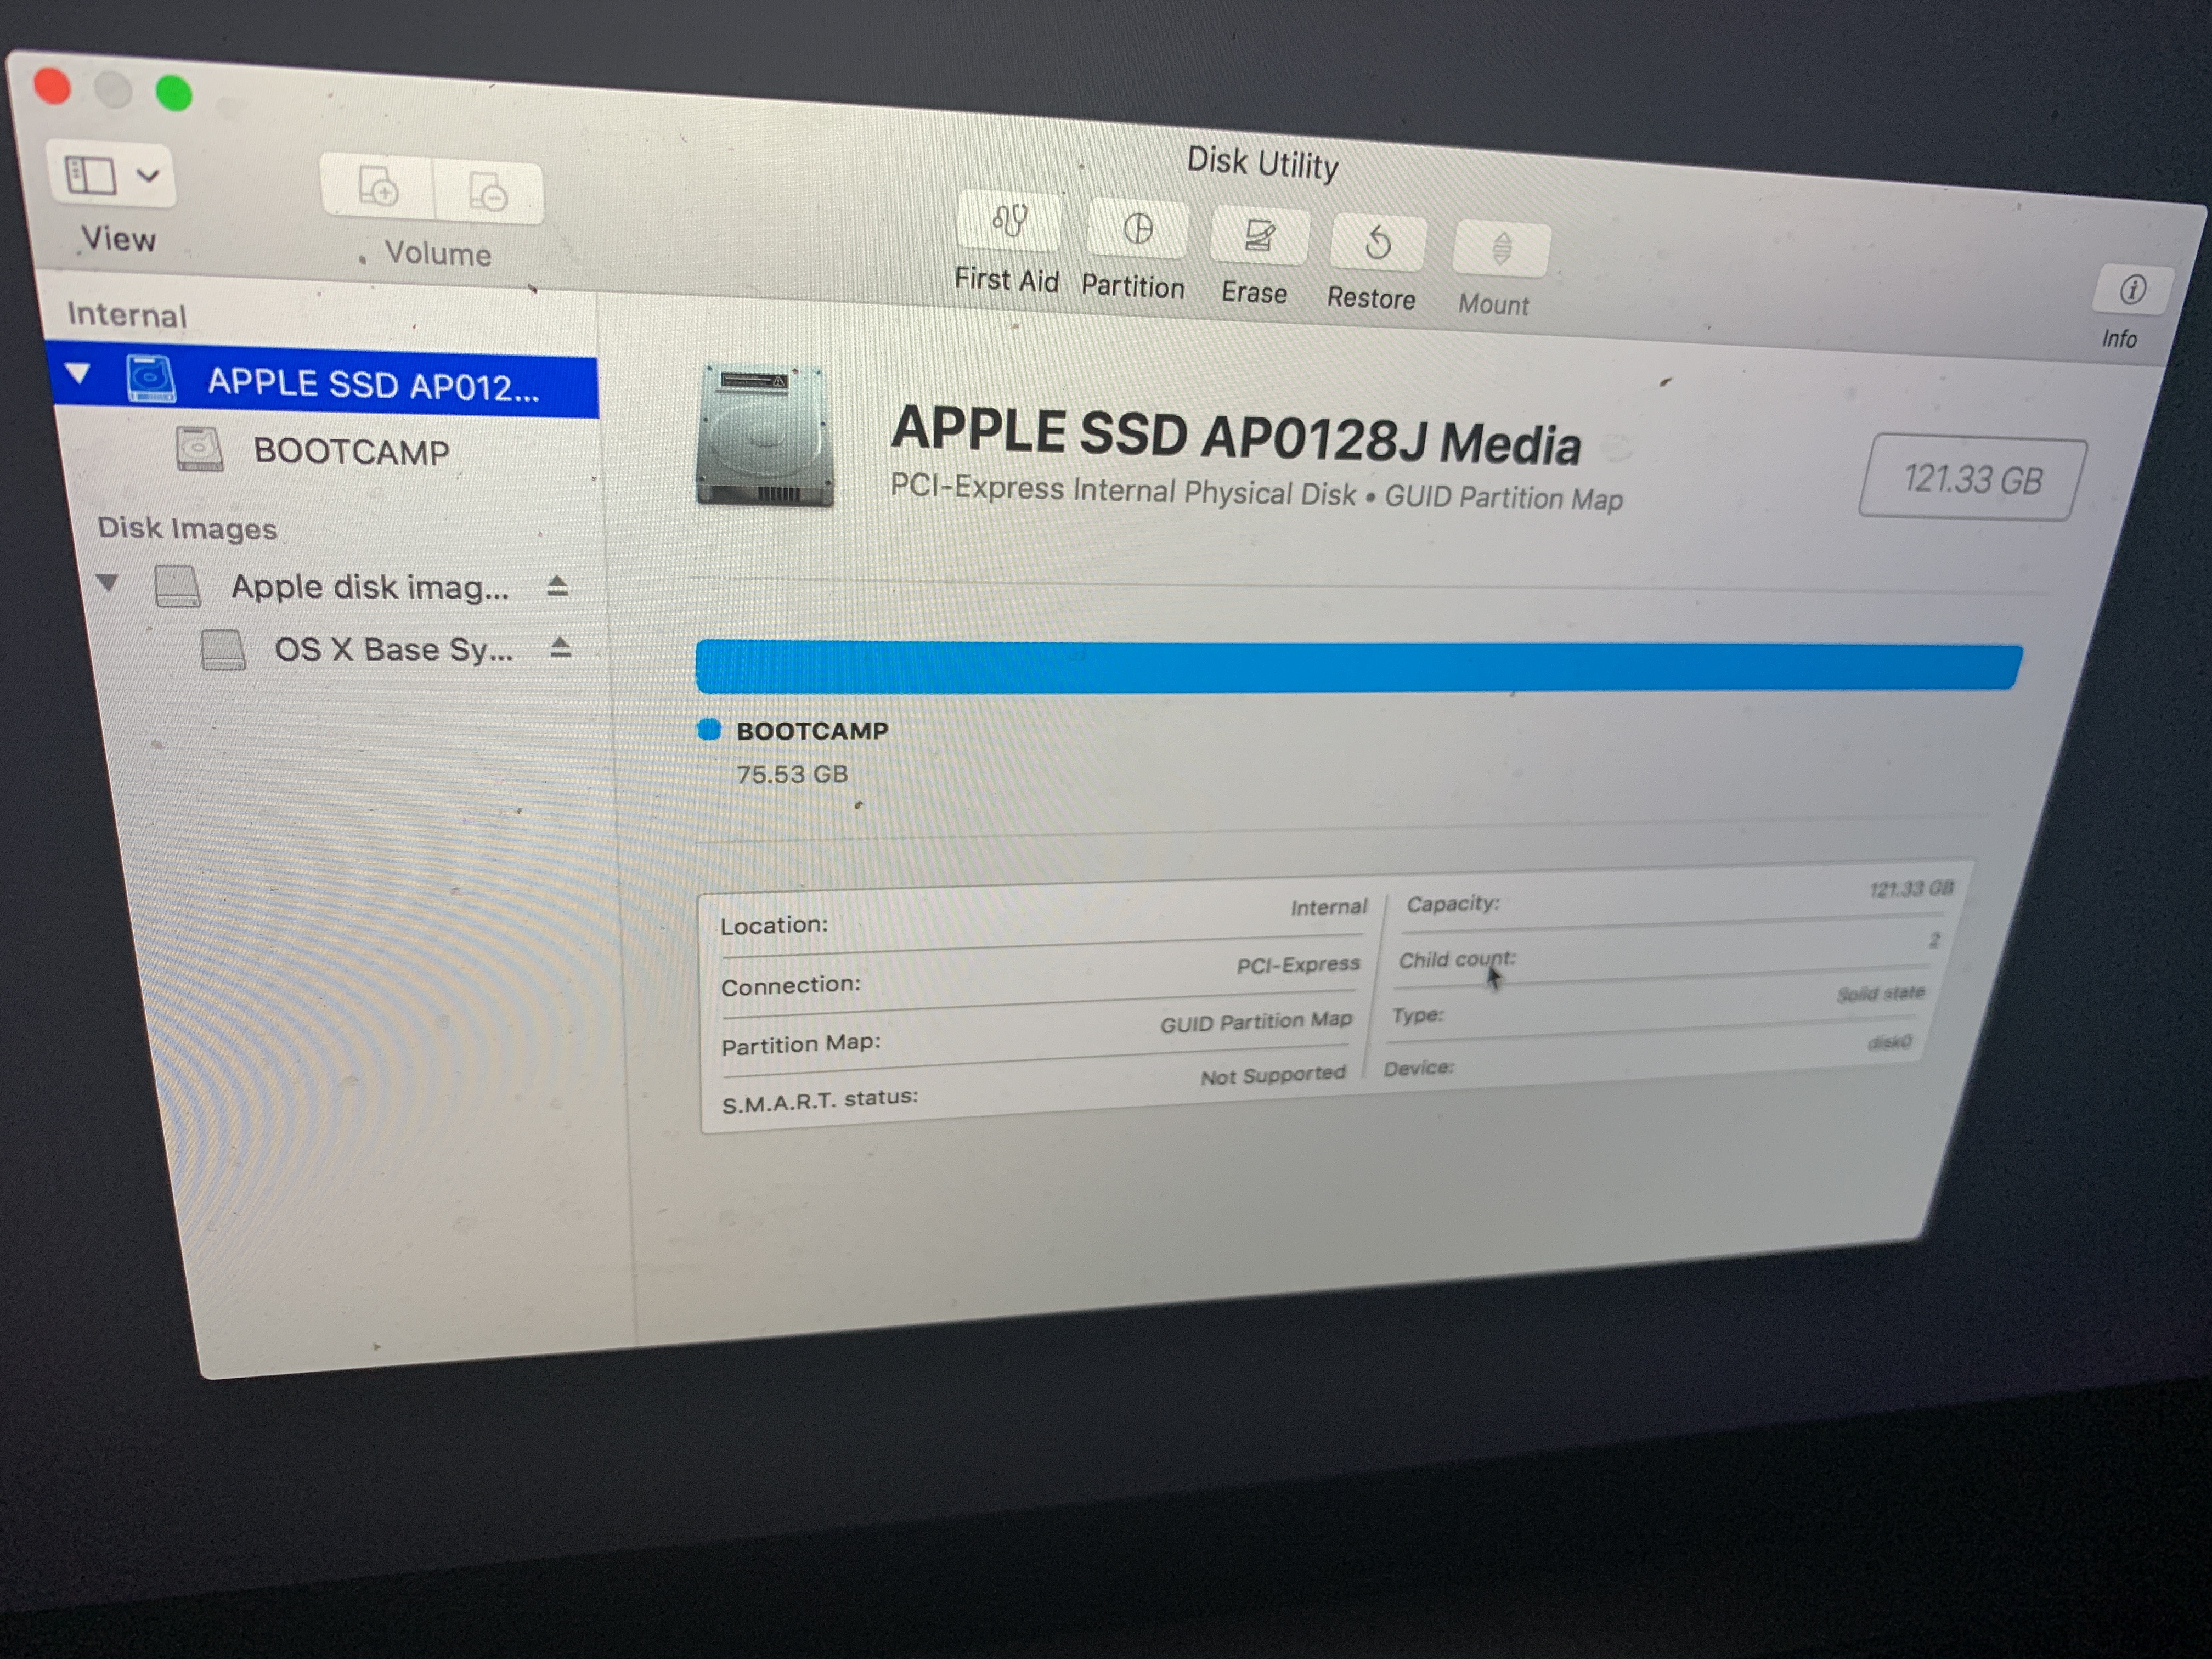Click the Partition Map info row
Viewport: 2212px width, 1659px height.
tap(1036, 1032)
